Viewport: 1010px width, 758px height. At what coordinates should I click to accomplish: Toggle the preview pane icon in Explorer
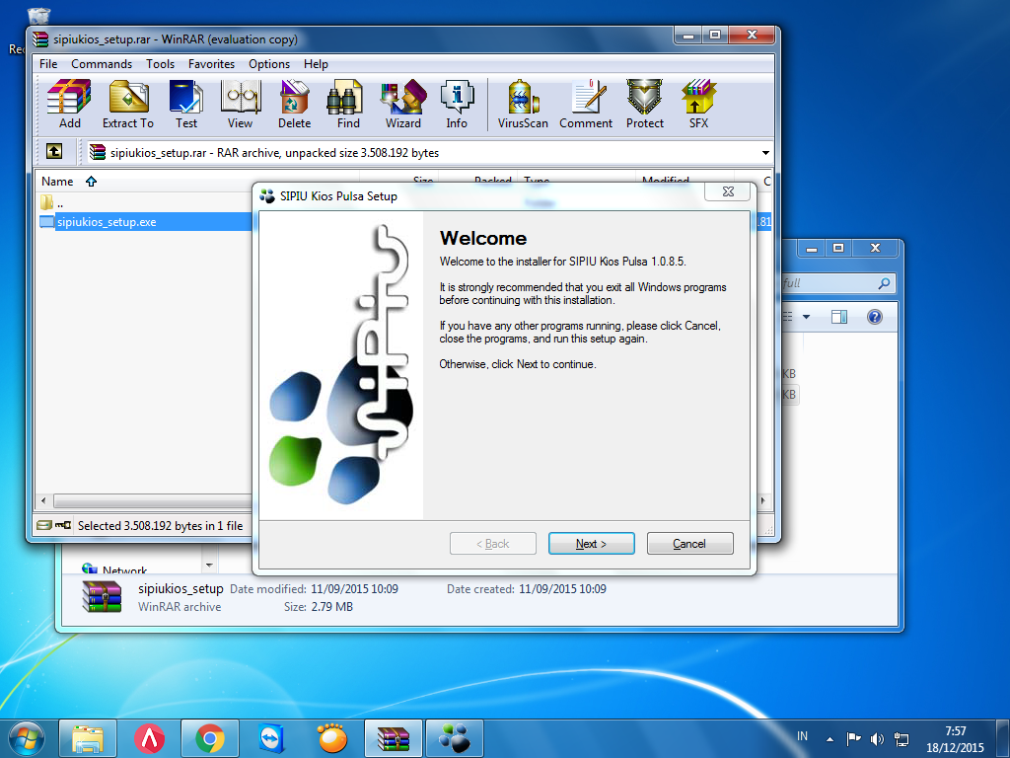[x=839, y=317]
